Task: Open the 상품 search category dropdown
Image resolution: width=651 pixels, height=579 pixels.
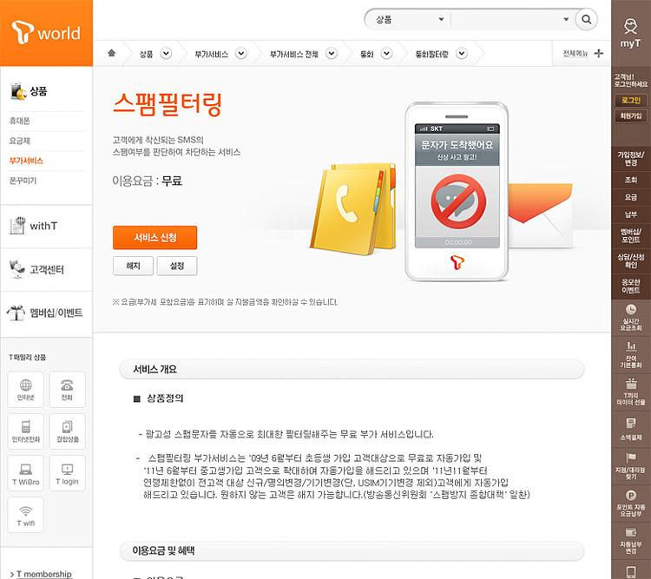Action: [x=406, y=19]
